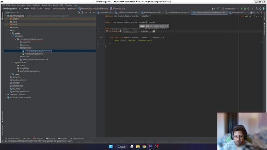Screen dimensions: 267x150
Task: Click the user account icon in toolbar
Action: 213,8
